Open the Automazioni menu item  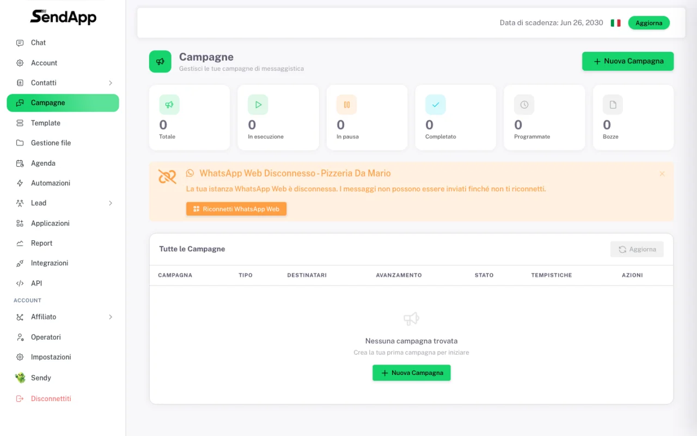(x=63, y=183)
